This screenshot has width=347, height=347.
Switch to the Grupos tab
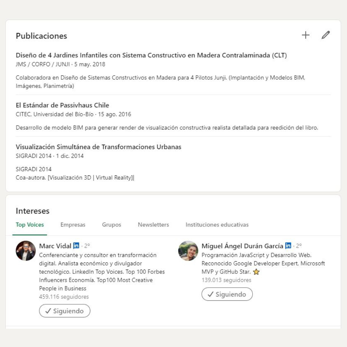111,225
